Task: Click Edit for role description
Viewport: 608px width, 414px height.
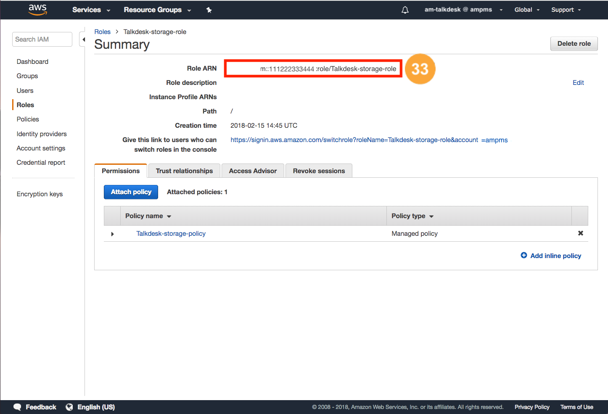Action: pos(578,83)
